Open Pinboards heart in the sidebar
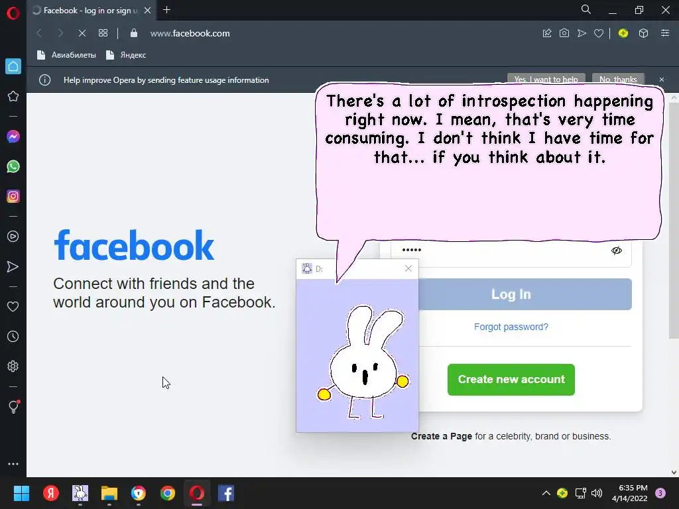Image resolution: width=679 pixels, height=509 pixels. [x=13, y=306]
